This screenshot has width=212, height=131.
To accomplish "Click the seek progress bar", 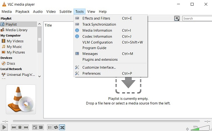I will pyautogui.click(x=106, y=121).
